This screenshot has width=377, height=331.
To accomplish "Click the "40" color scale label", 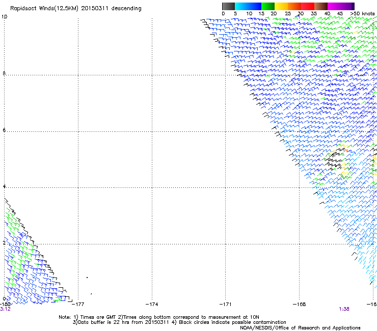I will (x=327, y=14).
